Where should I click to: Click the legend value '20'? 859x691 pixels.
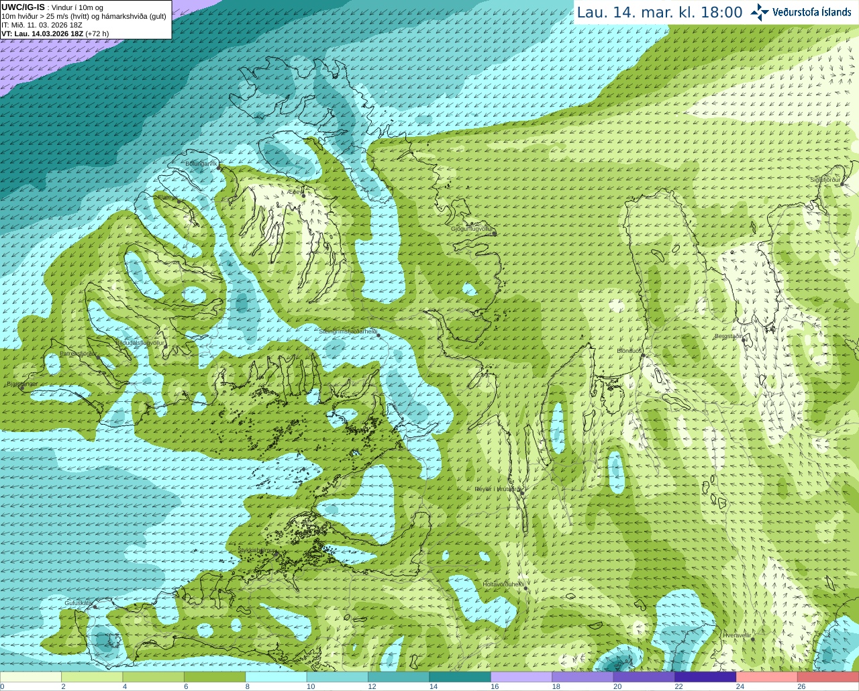click(x=617, y=686)
